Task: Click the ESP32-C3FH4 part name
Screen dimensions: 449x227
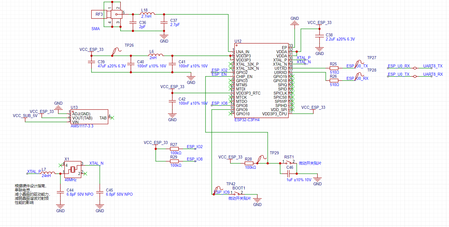Action: pos(247,120)
